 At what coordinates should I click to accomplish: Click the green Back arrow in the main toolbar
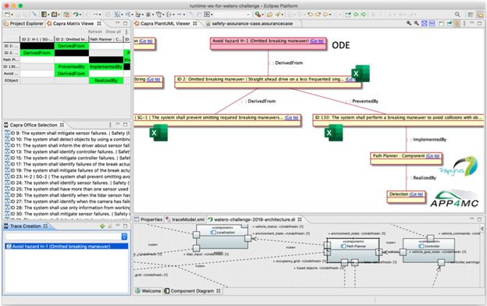click(356, 14)
